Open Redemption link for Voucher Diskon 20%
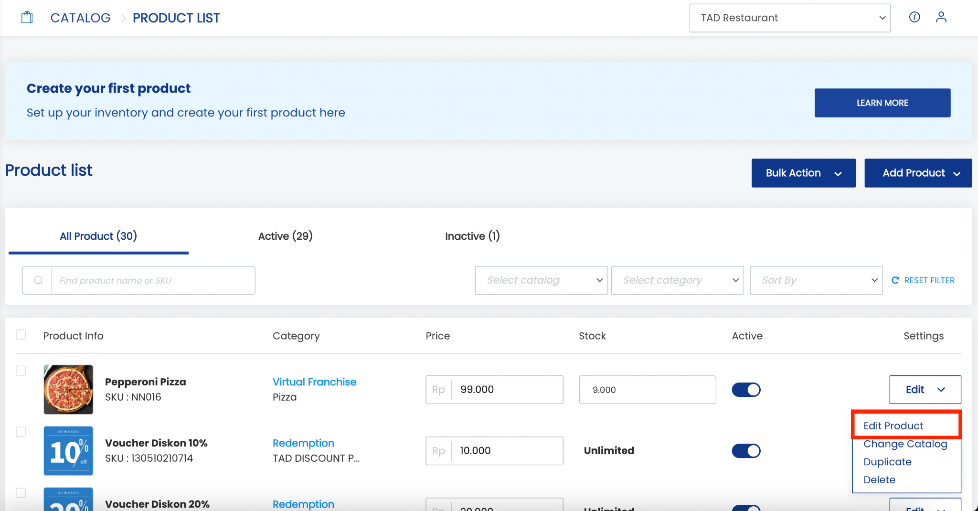Image resolution: width=978 pixels, height=511 pixels. [303, 504]
